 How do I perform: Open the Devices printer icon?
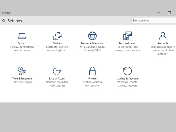pos(57,36)
